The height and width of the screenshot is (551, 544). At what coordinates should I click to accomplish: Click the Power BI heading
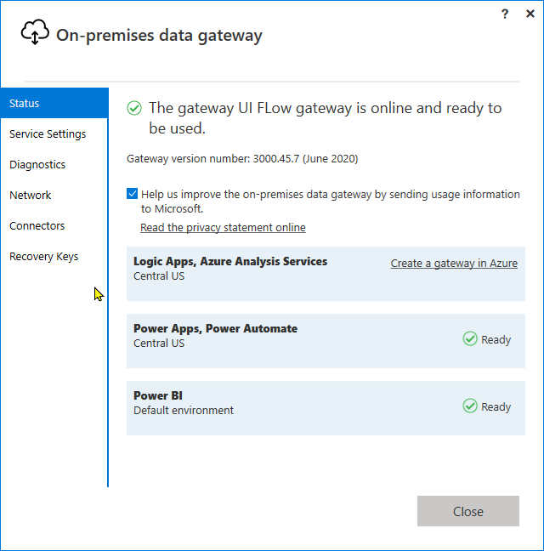tap(158, 395)
